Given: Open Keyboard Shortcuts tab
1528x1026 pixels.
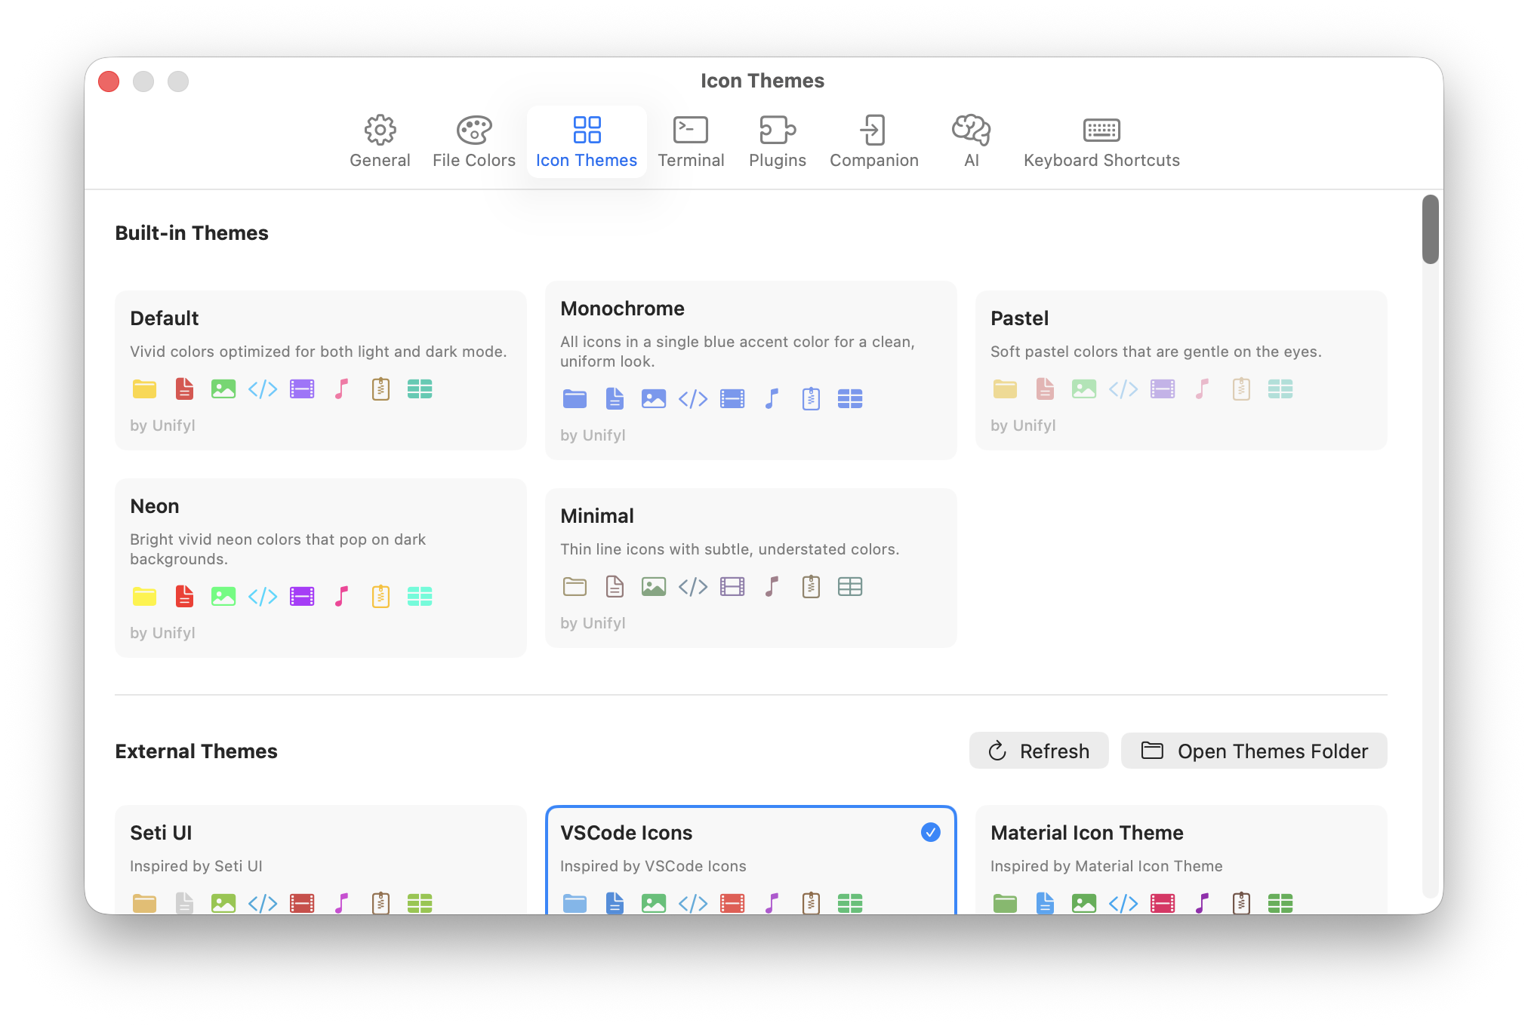Looking at the screenshot, I should point(1101,142).
